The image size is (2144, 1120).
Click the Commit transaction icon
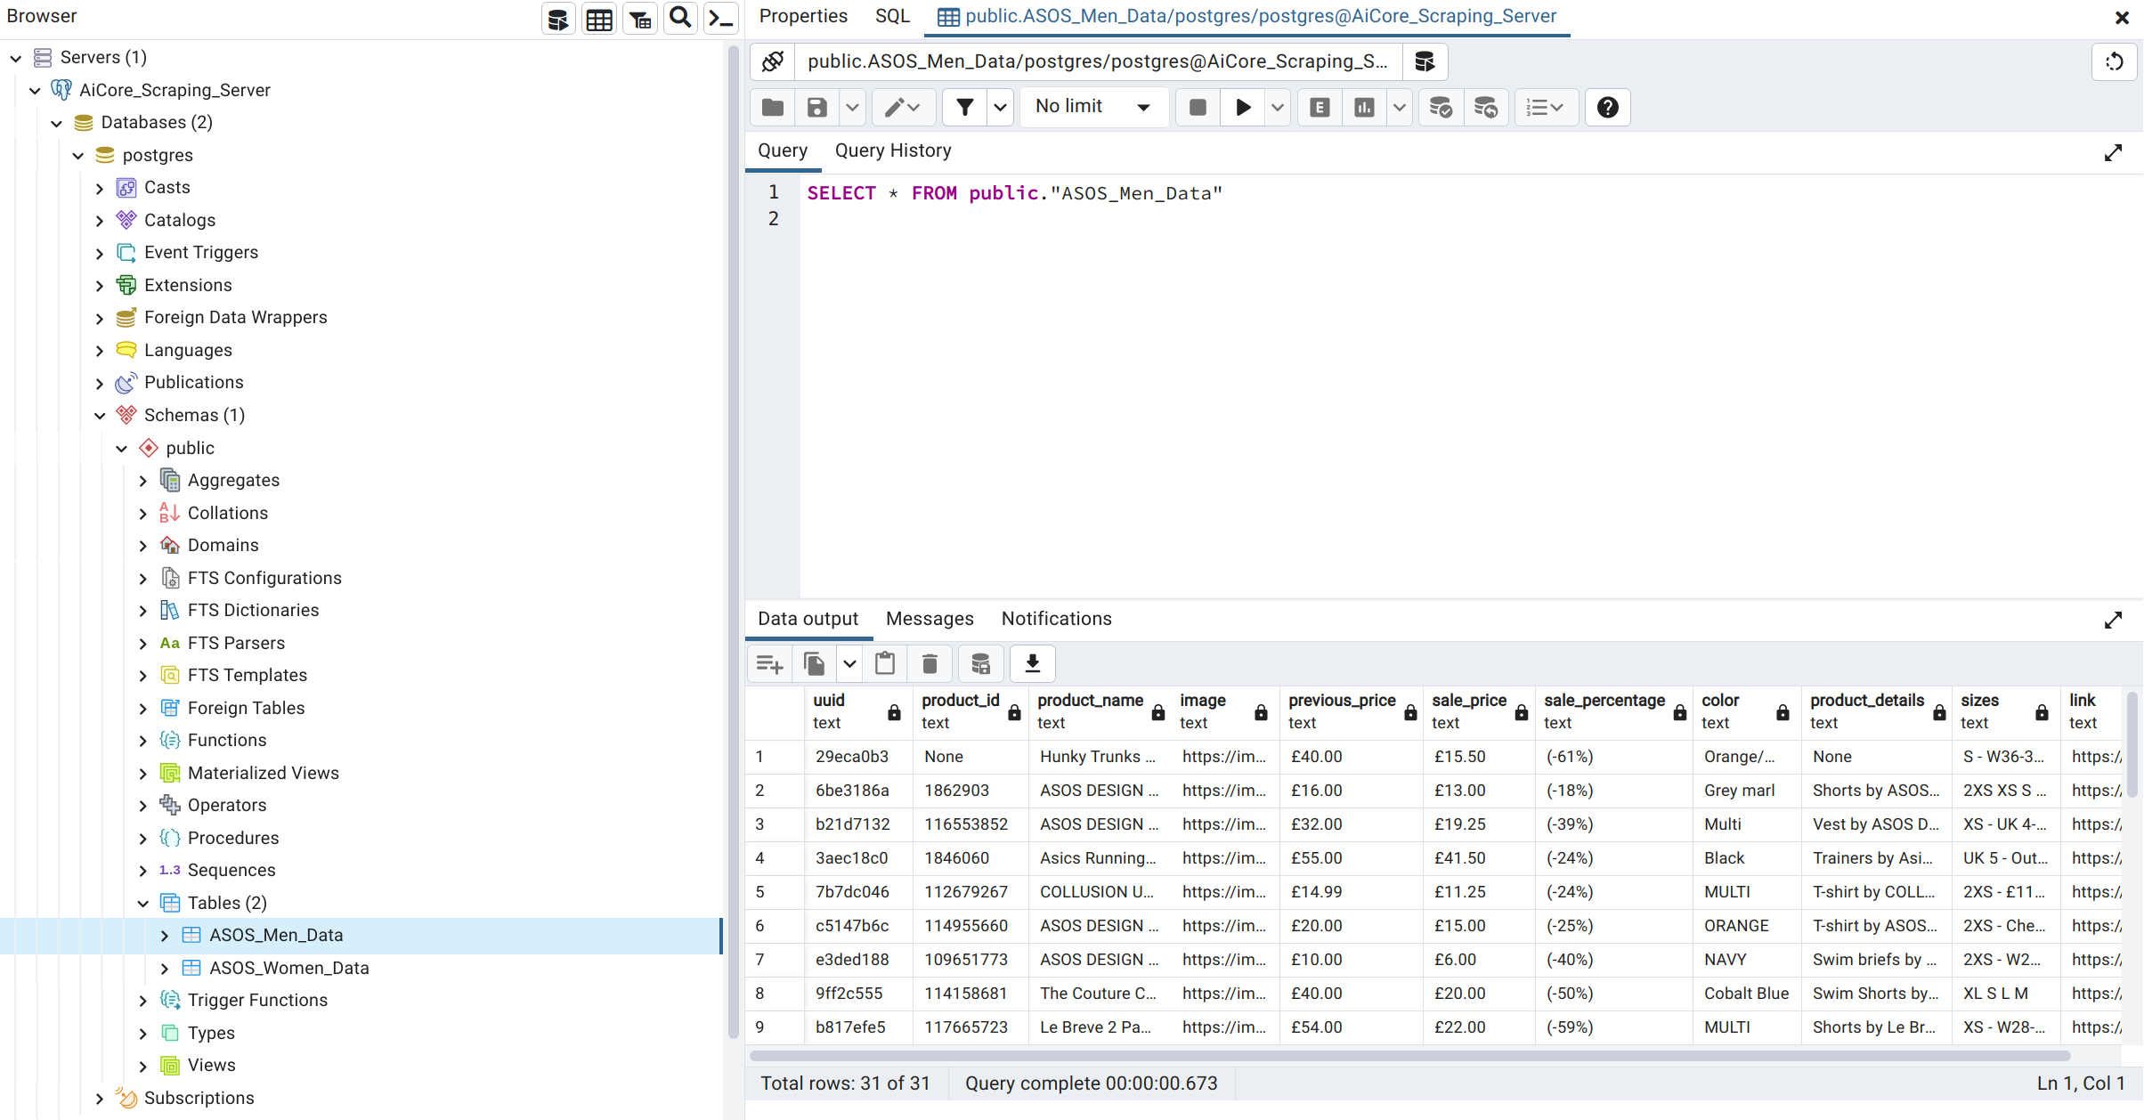coord(1441,108)
